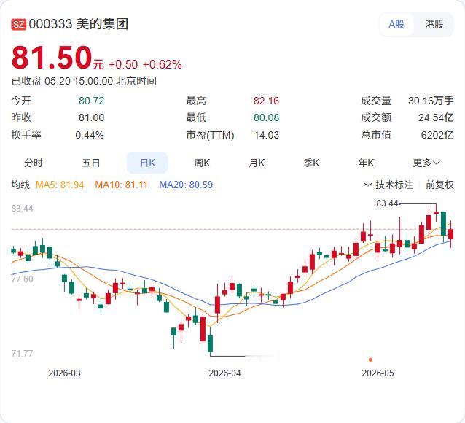465x423 pixels.
Task: Click the orange event dot marker near 2026-05
Action: [370, 360]
